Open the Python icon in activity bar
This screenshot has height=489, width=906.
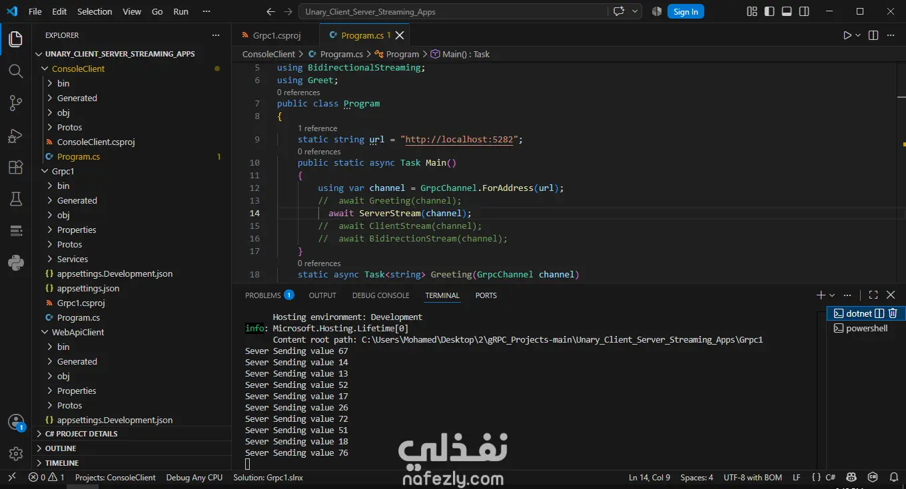[16, 263]
